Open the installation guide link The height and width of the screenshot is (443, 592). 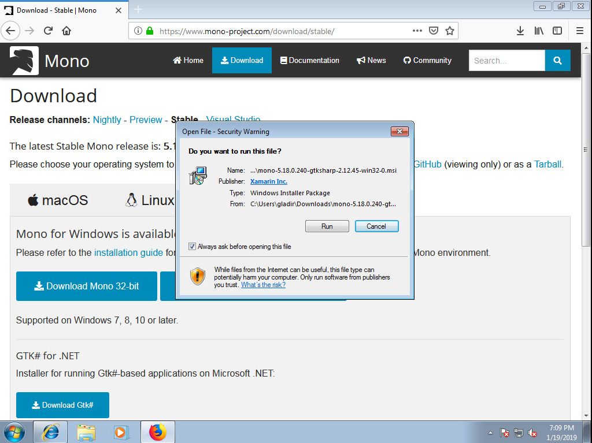click(128, 253)
